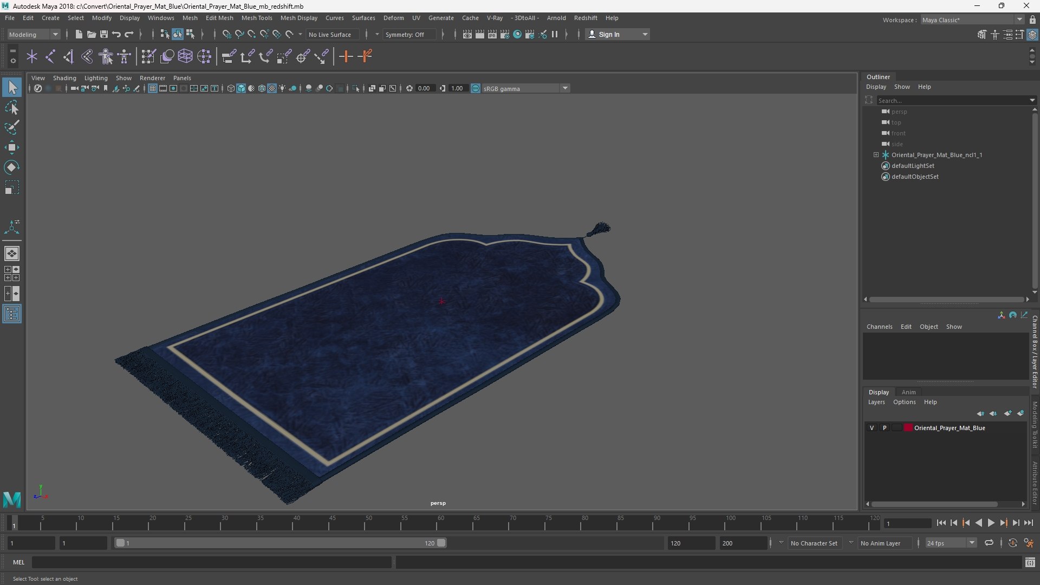The image size is (1040, 585).
Task: Click the Script Editor icon
Action: (1030, 563)
